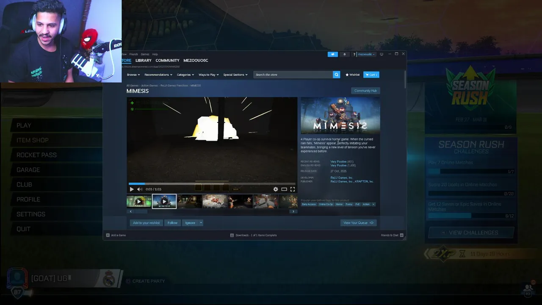Expand the Ways to Play dropdown
Screen dimensions: 542x305
coord(209,75)
